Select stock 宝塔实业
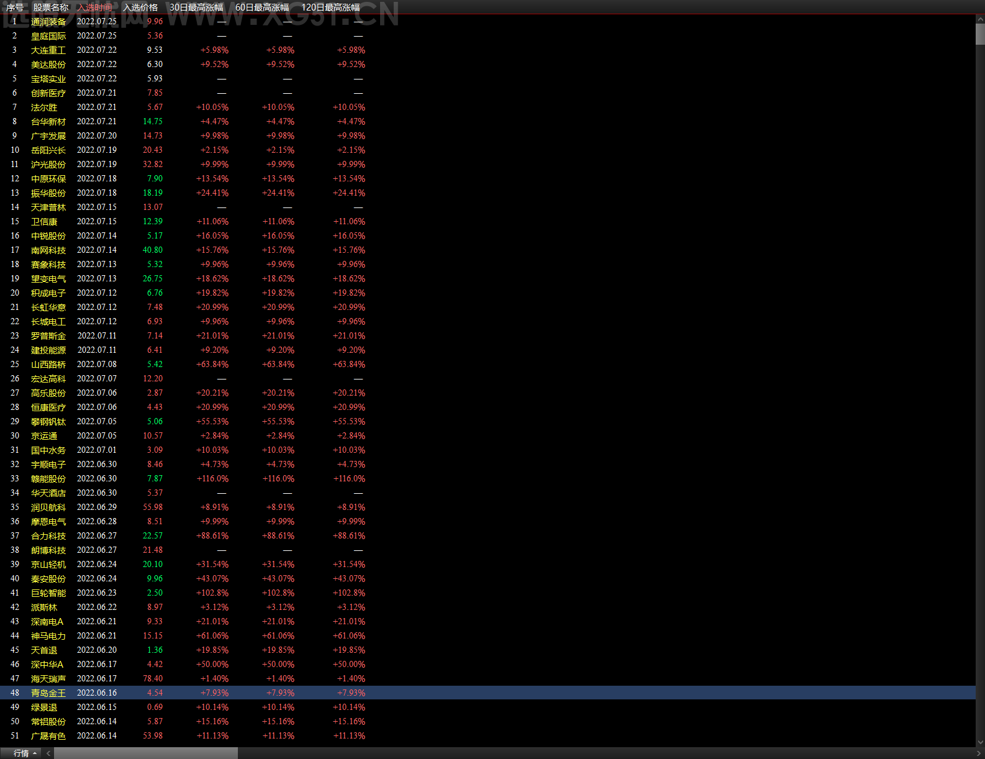 pyautogui.click(x=48, y=79)
